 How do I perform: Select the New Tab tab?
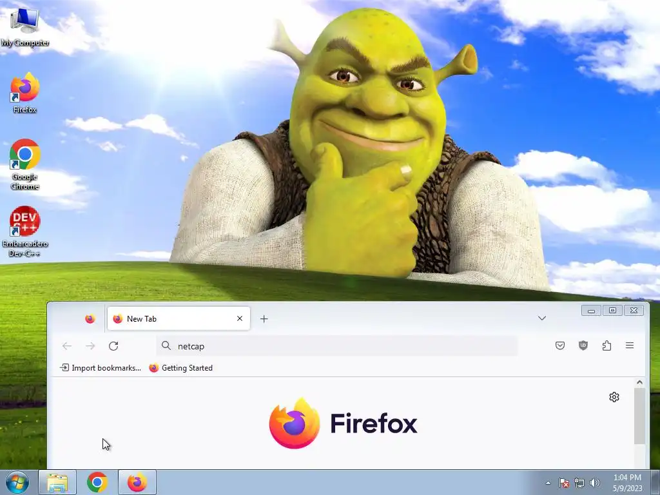coord(179,318)
